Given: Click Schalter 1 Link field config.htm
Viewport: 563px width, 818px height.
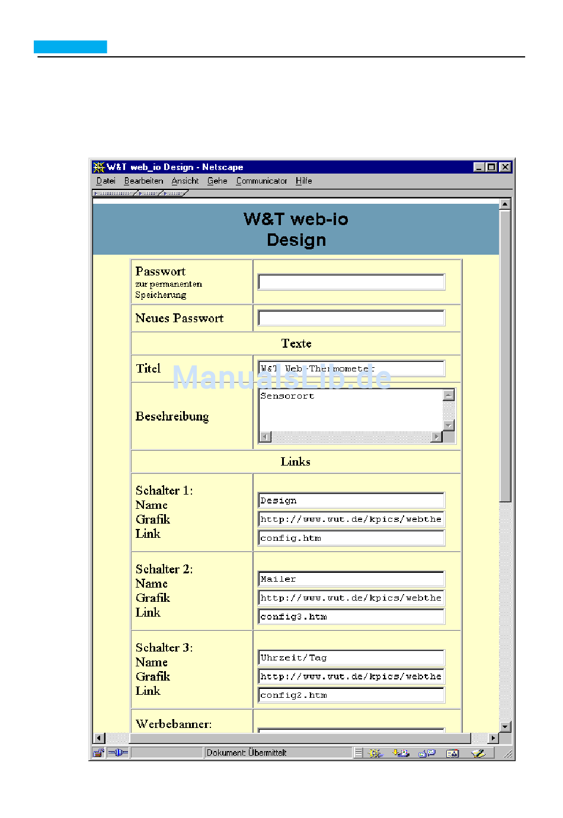Looking at the screenshot, I should pyautogui.click(x=351, y=538).
